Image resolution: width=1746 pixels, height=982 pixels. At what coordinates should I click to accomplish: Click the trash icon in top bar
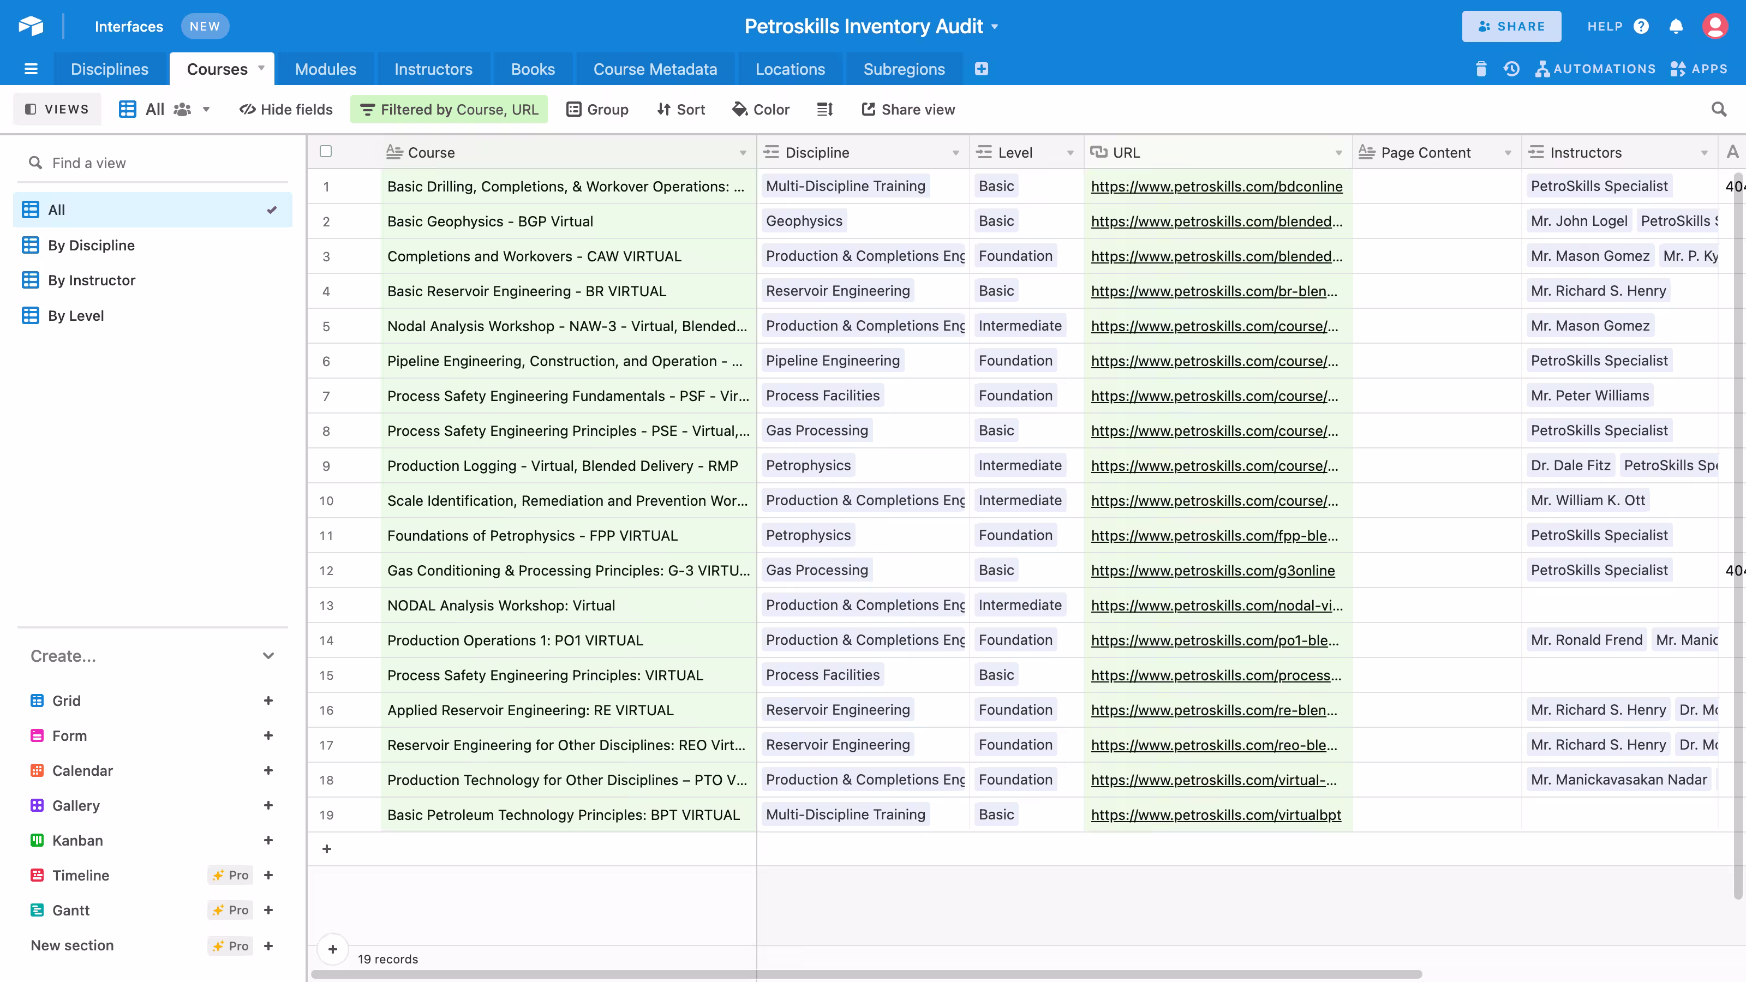coord(1481,69)
